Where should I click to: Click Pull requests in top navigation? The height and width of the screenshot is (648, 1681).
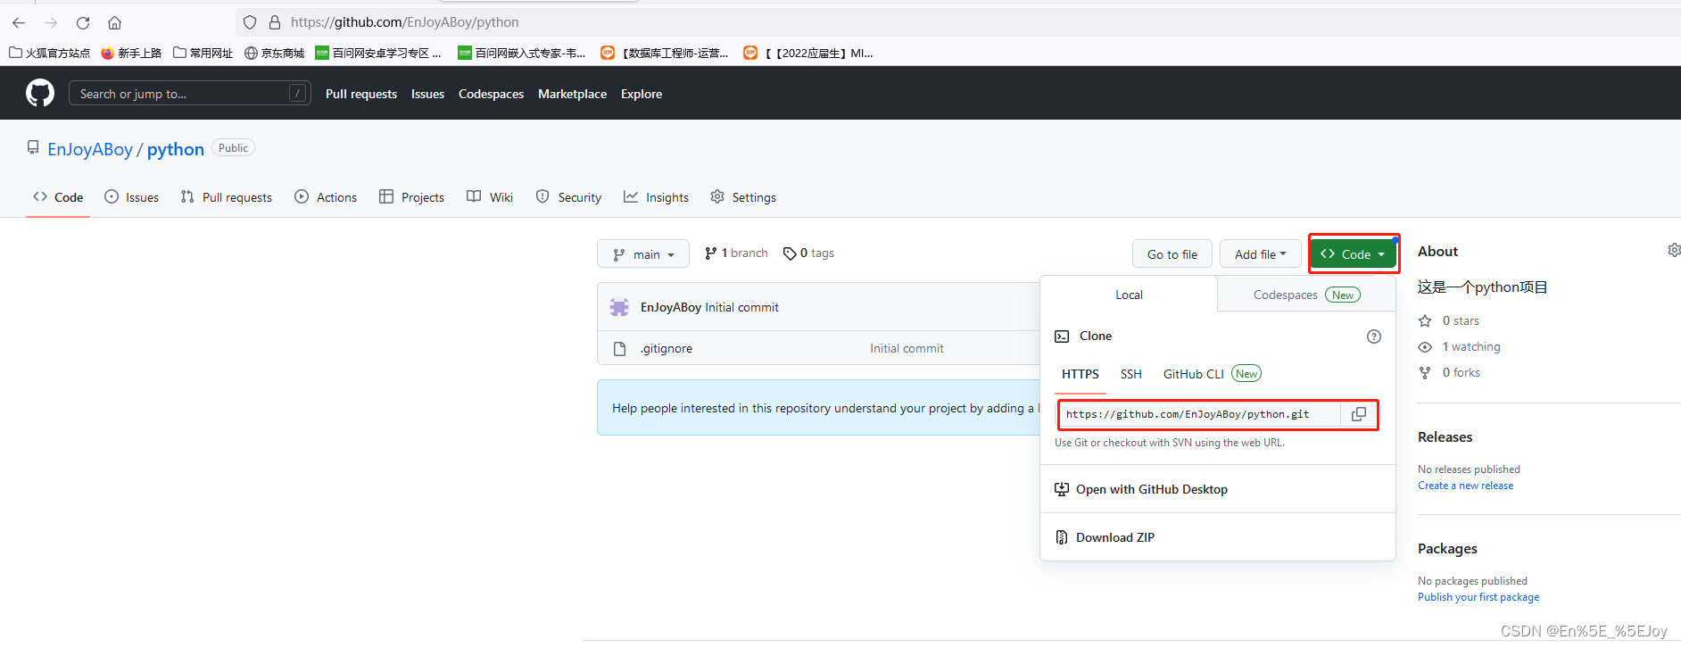tap(361, 94)
